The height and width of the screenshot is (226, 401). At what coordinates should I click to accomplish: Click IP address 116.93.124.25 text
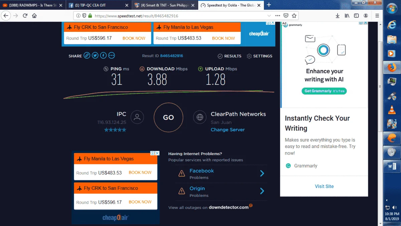pos(112,122)
